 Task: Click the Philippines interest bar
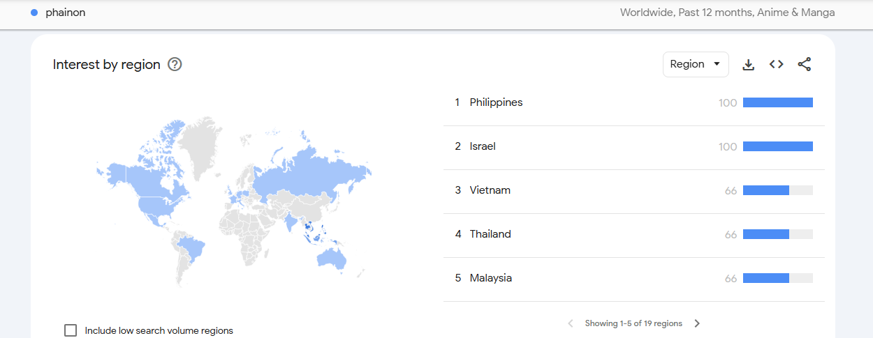(x=778, y=102)
